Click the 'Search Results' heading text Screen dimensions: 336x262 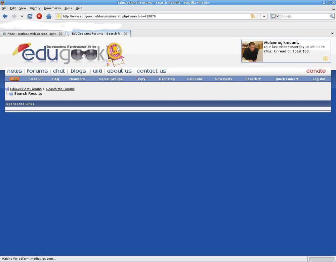(x=28, y=94)
